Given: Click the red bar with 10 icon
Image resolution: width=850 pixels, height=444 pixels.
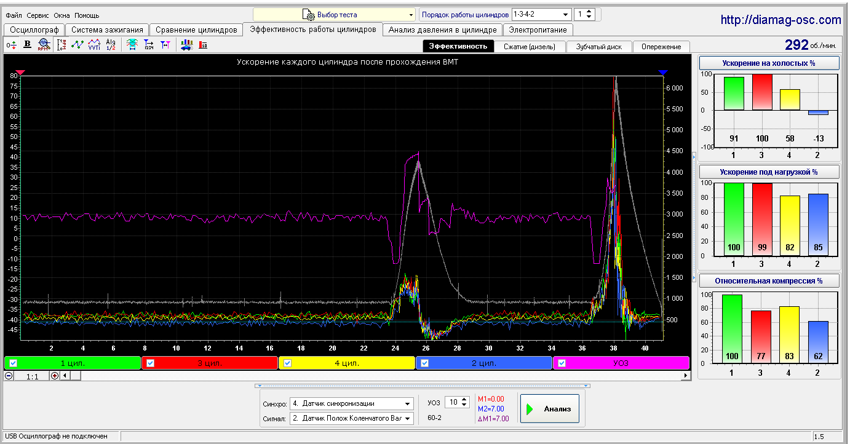Looking at the screenshot, I should tap(203, 44).
